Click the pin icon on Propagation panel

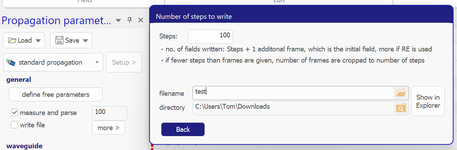129,20
